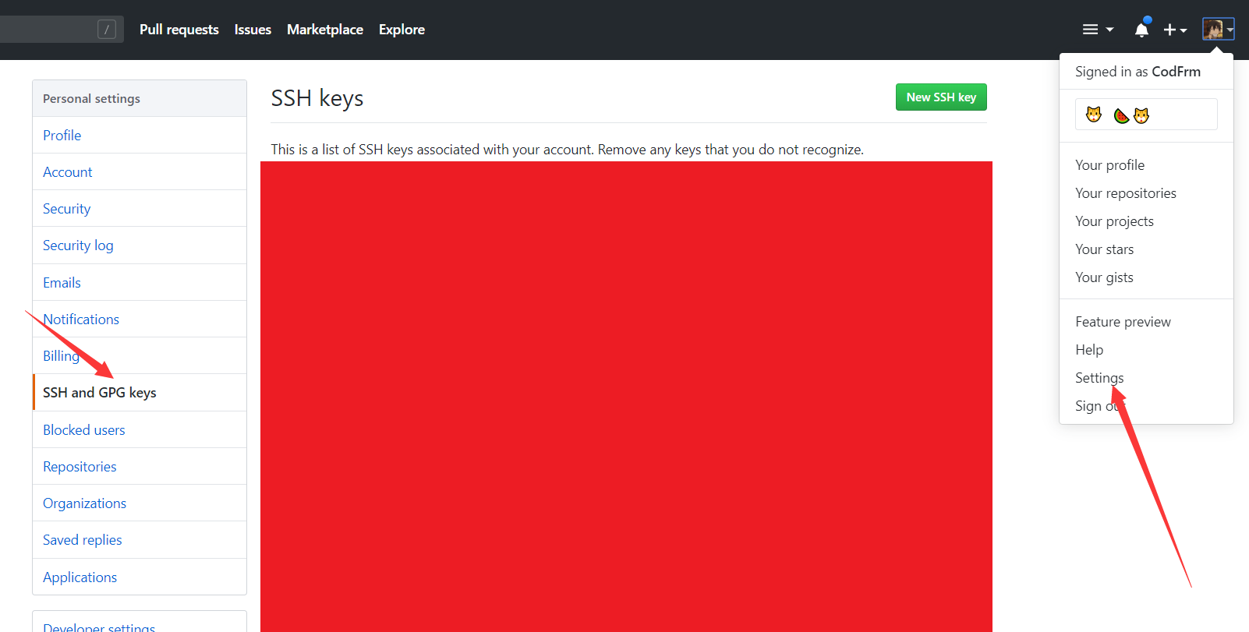Screen dimensions: 1249x632
Task: Select Feature preview in user menu
Action: [1123, 322]
